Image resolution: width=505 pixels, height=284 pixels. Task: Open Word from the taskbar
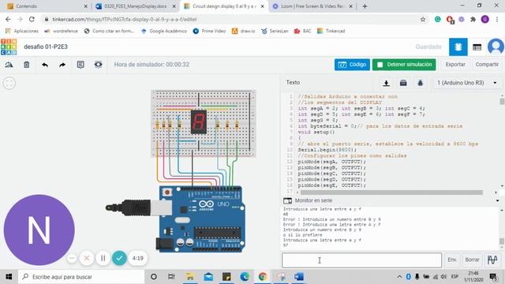point(299,277)
